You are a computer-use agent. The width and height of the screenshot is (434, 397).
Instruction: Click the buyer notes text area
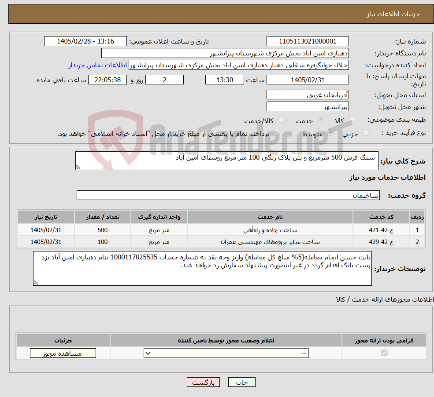click(202, 268)
